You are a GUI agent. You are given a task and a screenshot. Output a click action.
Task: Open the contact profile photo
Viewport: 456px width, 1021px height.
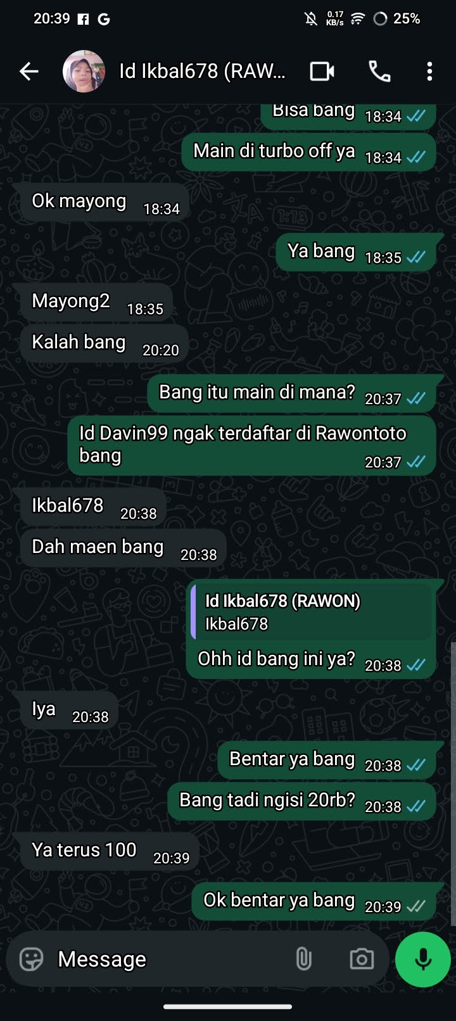84,72
